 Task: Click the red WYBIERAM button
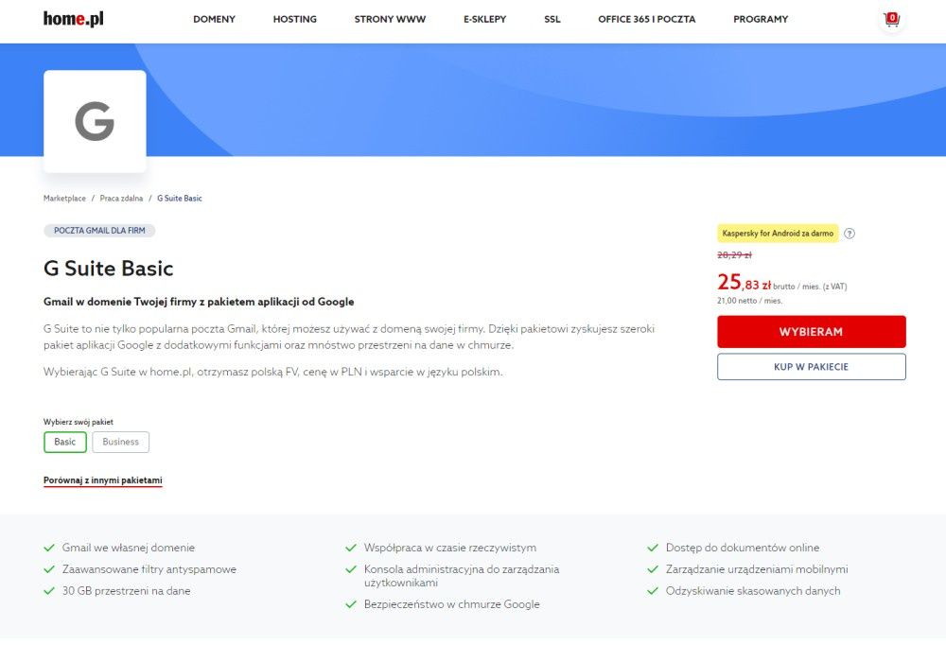(812, 331)
